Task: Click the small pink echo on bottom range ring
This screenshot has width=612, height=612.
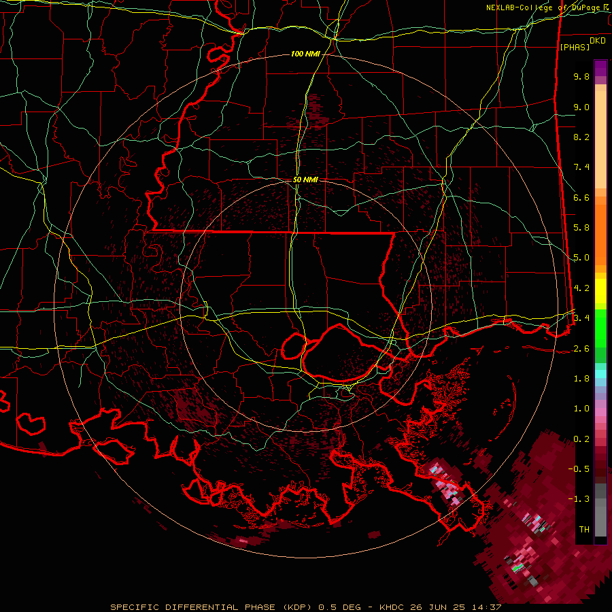Action: coord(243,541)
